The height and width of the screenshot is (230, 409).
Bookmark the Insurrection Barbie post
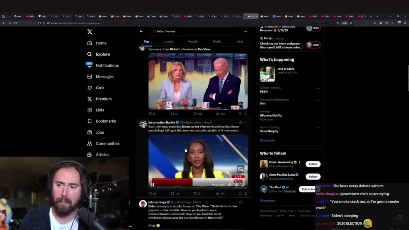240,194
